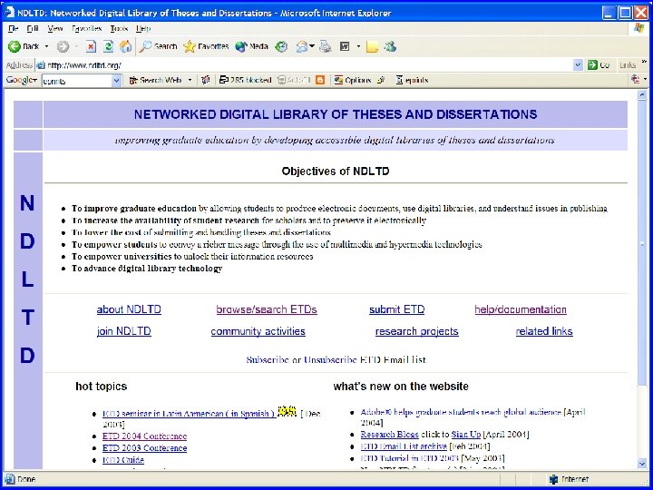Open the History clock icon
This screenshot has width=653, height=490.
click(281, 46)
